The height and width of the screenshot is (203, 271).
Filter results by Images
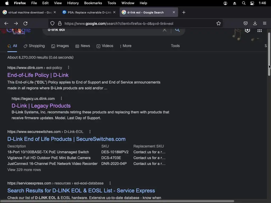60,46
